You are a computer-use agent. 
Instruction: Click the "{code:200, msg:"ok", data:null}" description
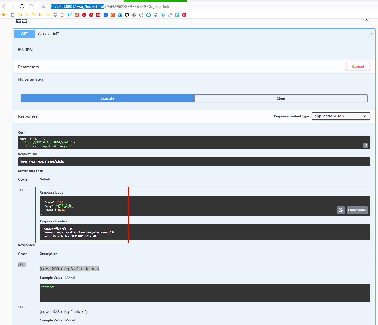click(x=69, y=269)
